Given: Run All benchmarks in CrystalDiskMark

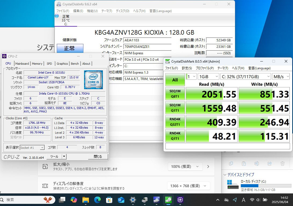Looking at the screenshot, I should pyautogui.click(x=175, y=80).
